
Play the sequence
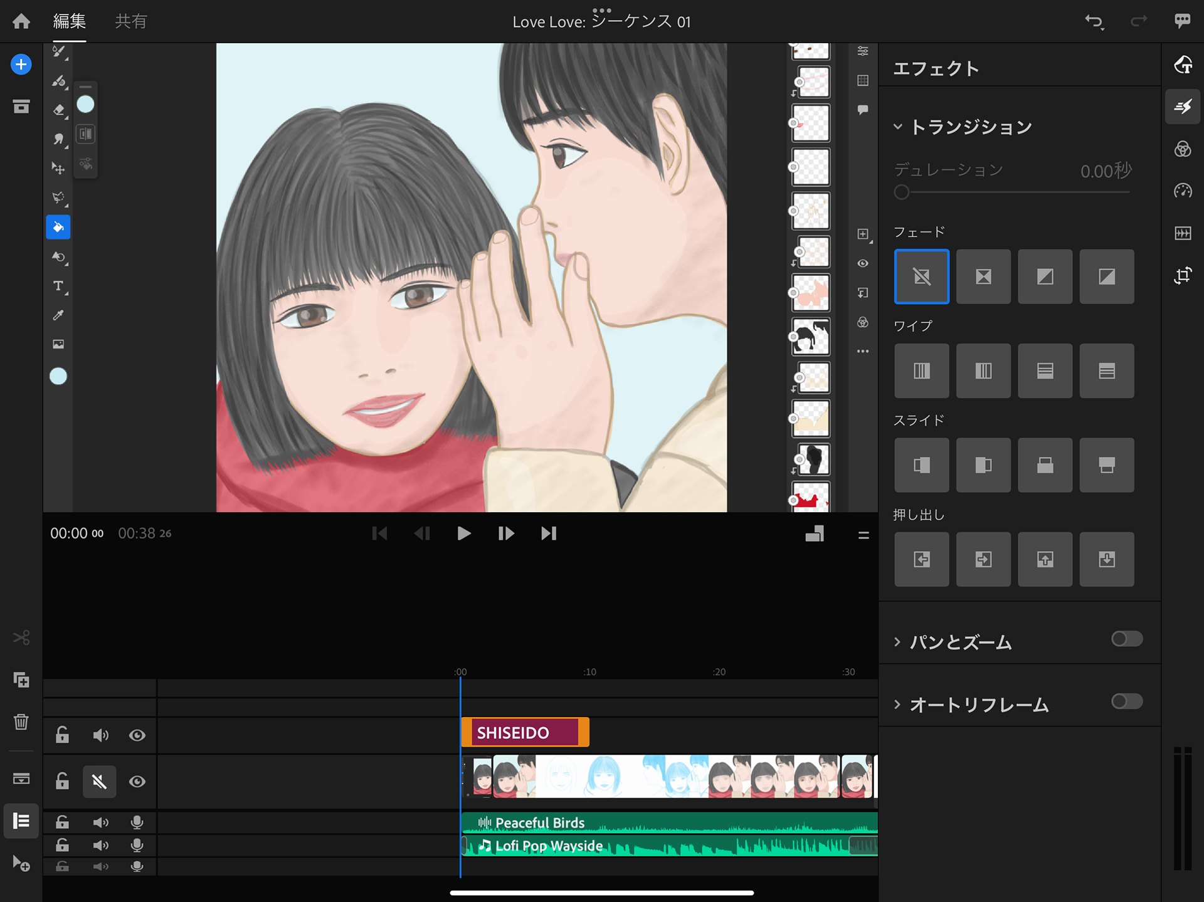point(463,533)
